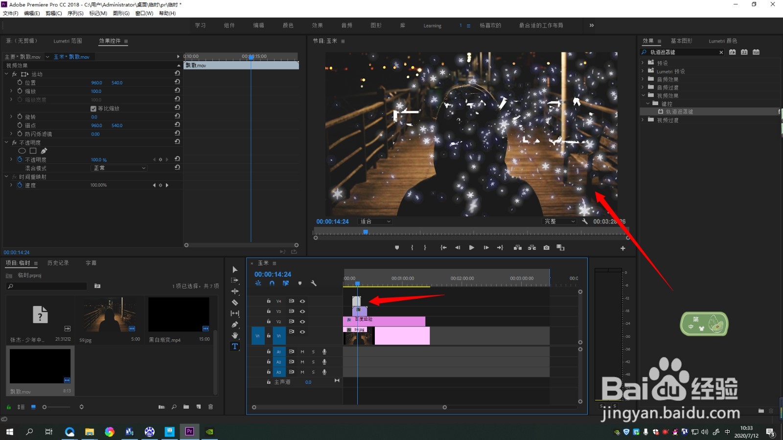Select the Razor tool
Viewport: 783px width, 440px height.
point(235,303)
